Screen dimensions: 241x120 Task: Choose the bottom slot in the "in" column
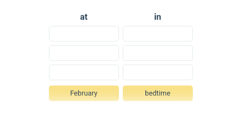(158, 72)
